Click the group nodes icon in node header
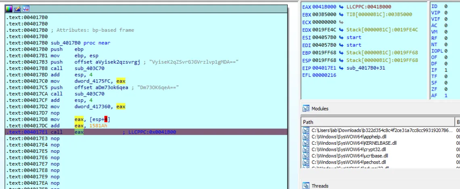The image size is (460, 189). click(26, 9)
